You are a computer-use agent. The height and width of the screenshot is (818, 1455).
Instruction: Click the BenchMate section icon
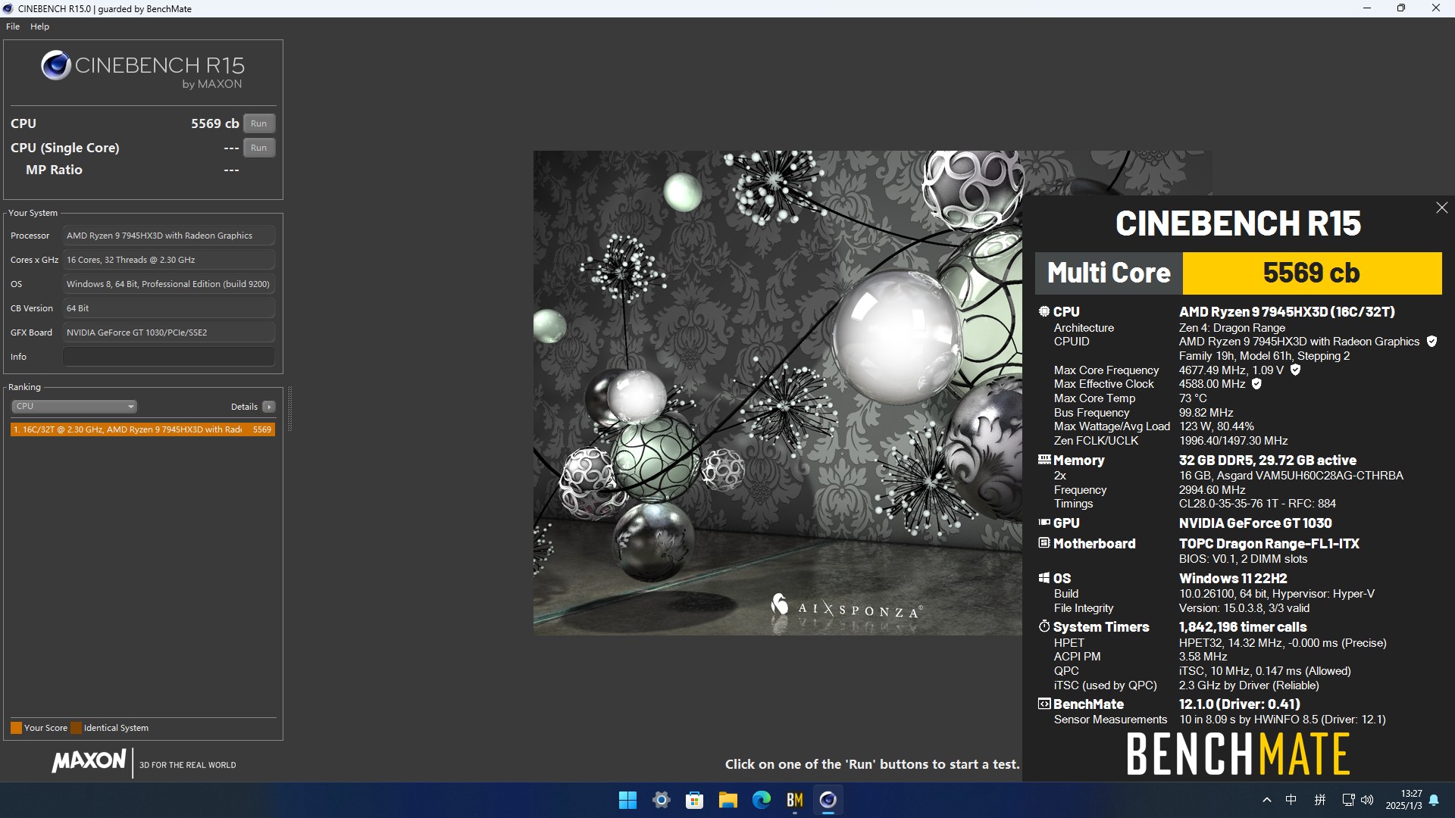pos(1044,704)
